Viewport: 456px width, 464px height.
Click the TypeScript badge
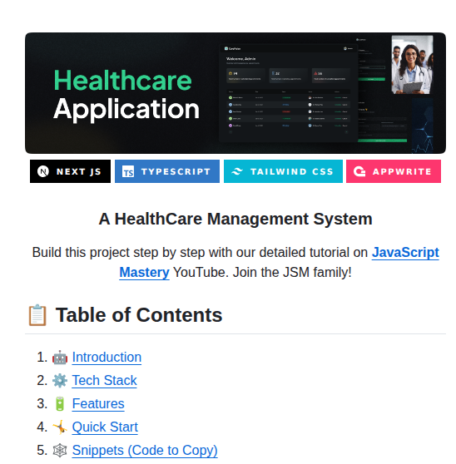point(167,171)
